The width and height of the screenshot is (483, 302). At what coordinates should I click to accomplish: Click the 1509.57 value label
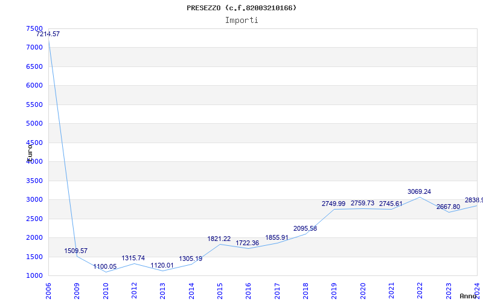(76, 251)
